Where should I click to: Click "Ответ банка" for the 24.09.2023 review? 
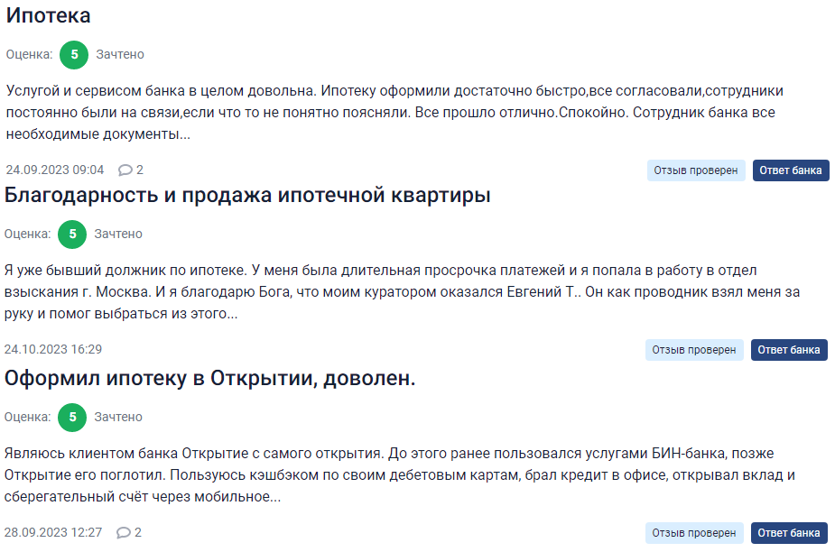pos(791,170)
